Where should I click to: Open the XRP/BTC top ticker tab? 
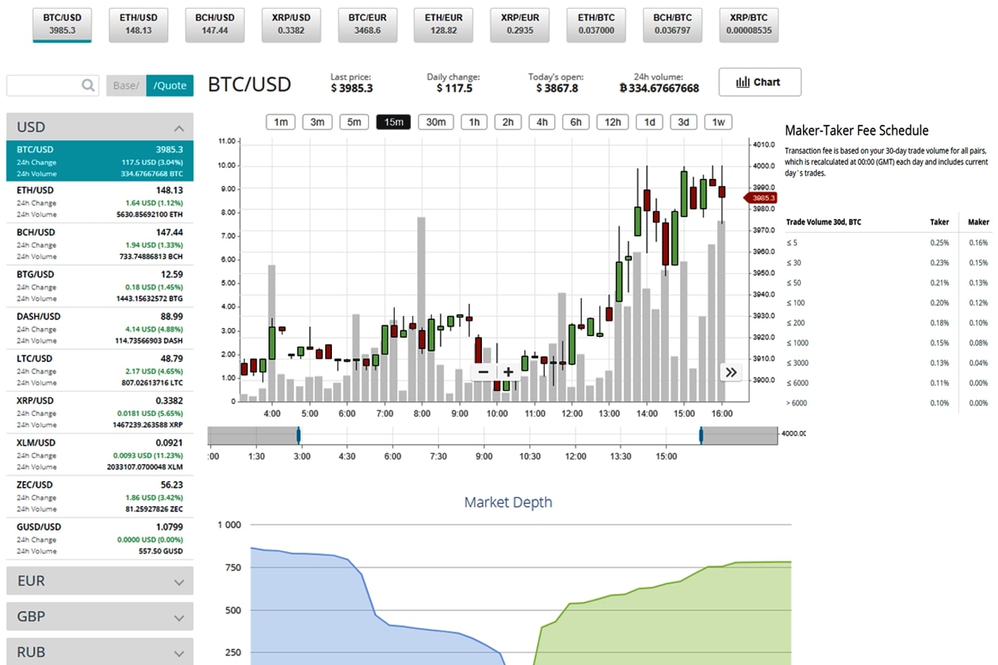click(749, 24)
